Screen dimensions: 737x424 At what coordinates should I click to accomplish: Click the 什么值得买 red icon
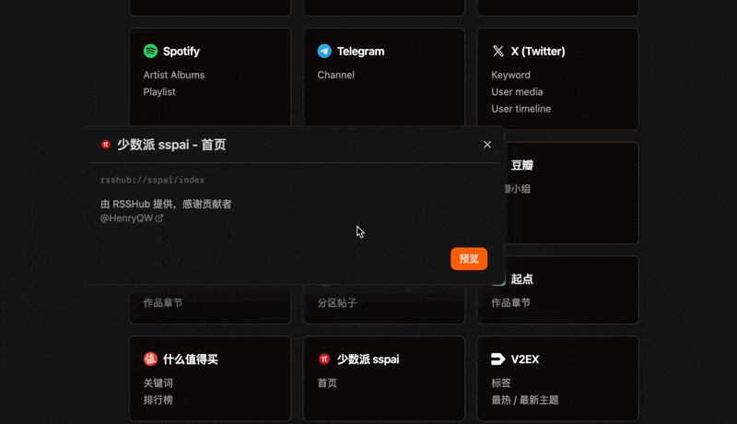[x=150, y=359]
